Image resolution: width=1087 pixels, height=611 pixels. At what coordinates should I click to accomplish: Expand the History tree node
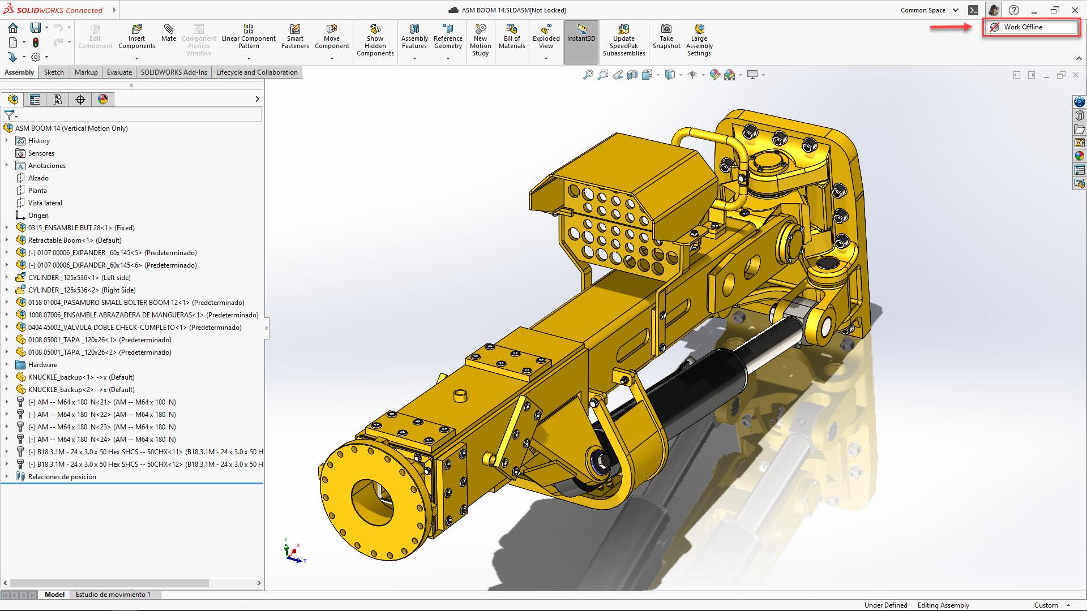(7, 140)
